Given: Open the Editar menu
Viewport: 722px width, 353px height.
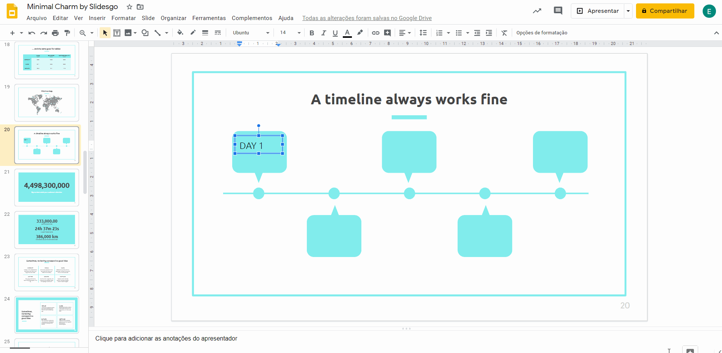Looking at the screenshot, I should (60, 18).
